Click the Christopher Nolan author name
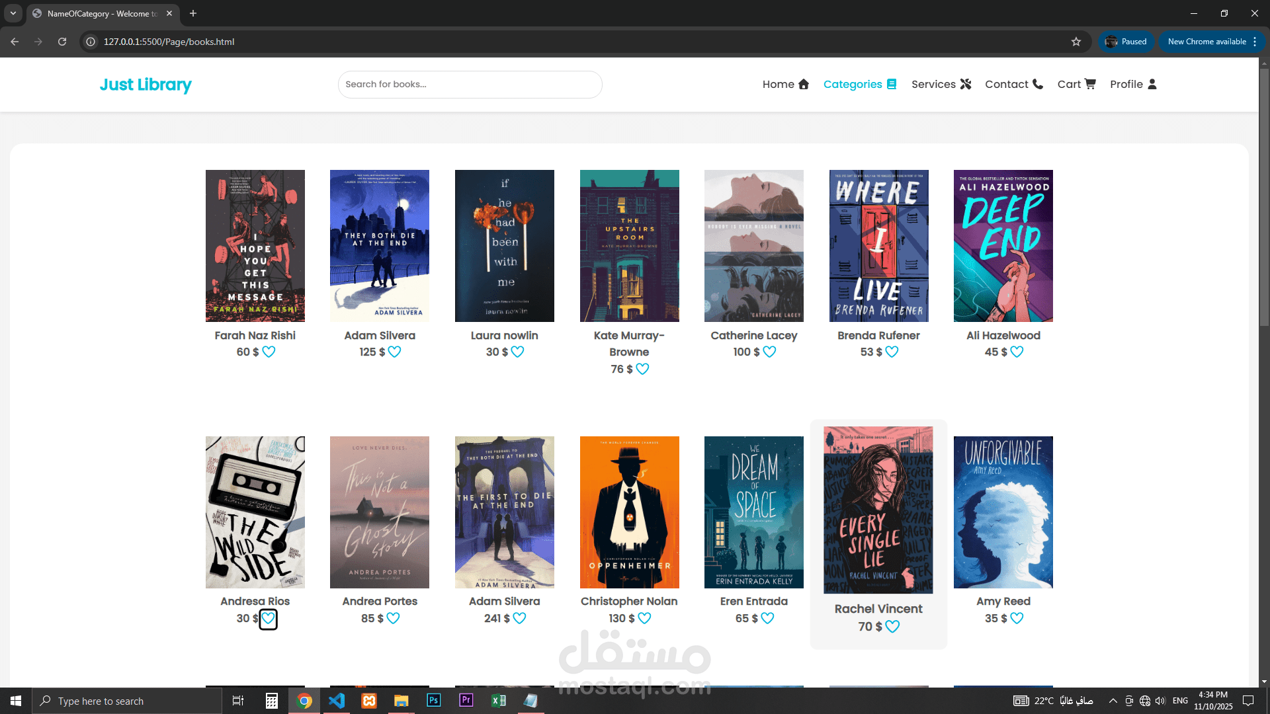Viewport: 1270px width, 714px height. point(629,602)
